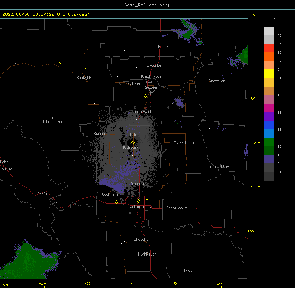Click the yellow marker south of RedDeer
The height and width of the screenshot is (288, 295).
[x=145, y=96]
